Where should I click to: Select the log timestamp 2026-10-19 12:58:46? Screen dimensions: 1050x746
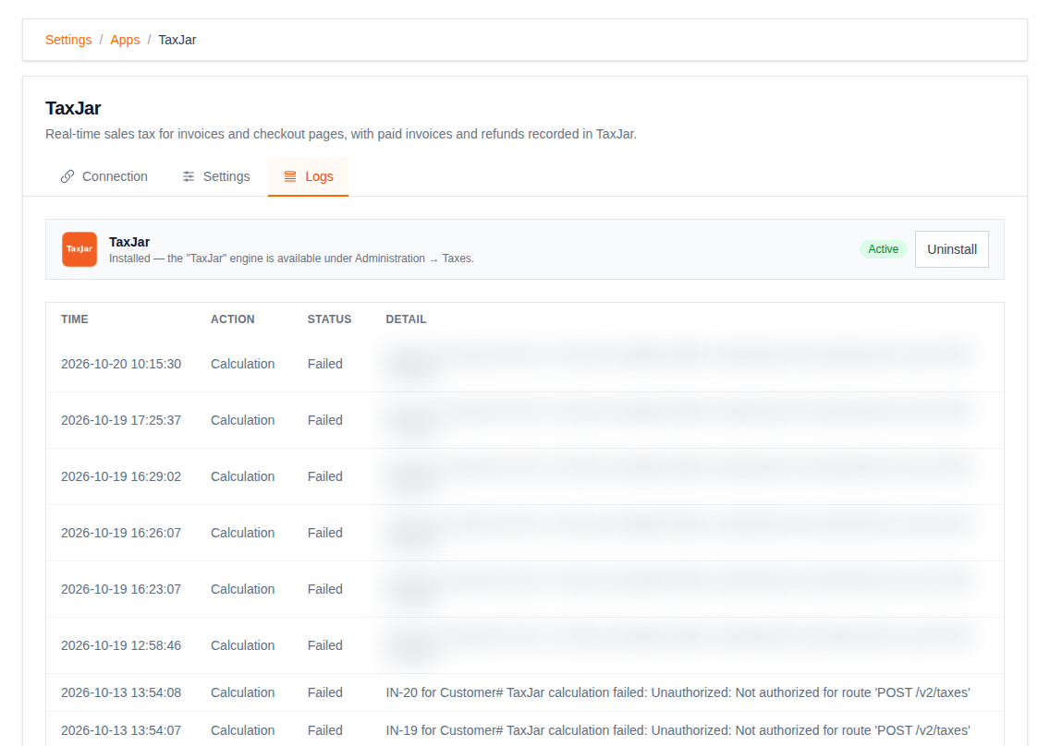121,645
